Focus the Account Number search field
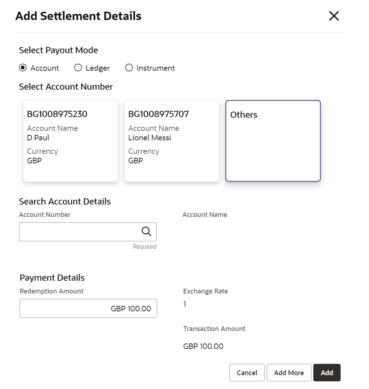The width and height of the screenshot is (369, 389). pos(79,232)
